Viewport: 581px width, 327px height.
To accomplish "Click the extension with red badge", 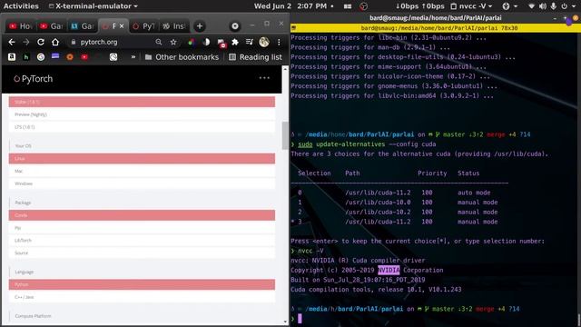I will click(x=222, y=43).
